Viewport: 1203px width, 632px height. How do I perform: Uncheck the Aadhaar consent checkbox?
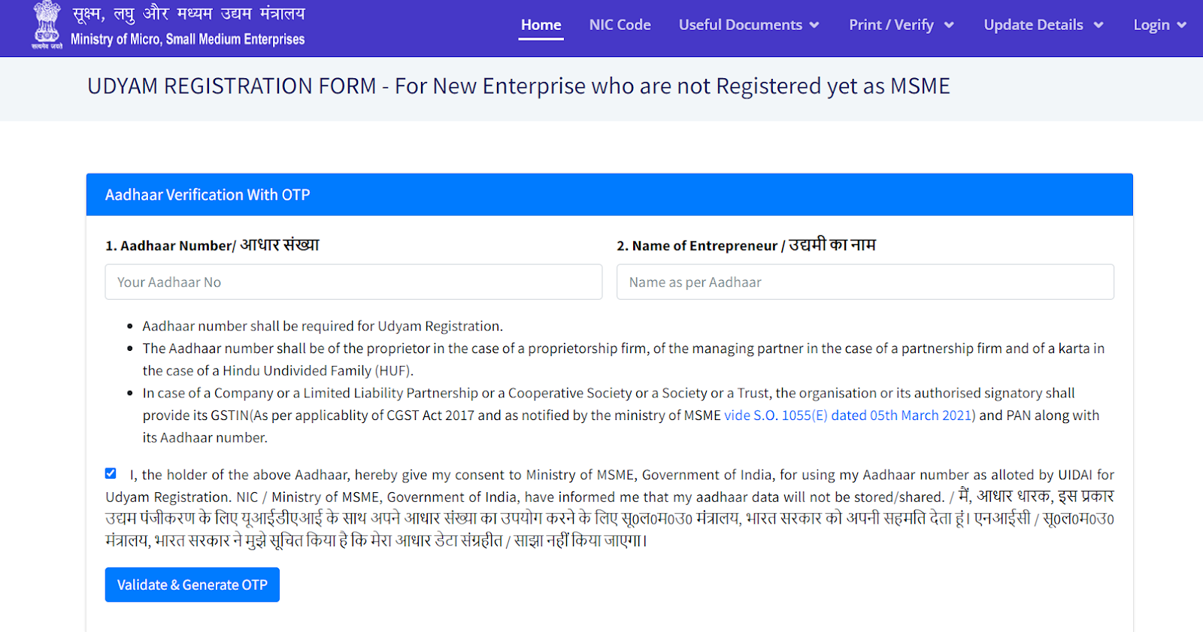111,473
